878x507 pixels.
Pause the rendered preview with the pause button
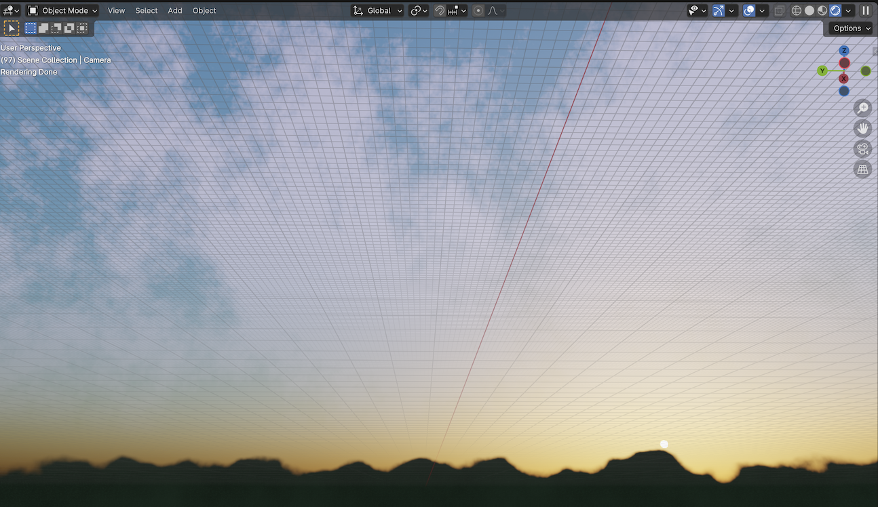pyautogui.click(x=866, y=10)
